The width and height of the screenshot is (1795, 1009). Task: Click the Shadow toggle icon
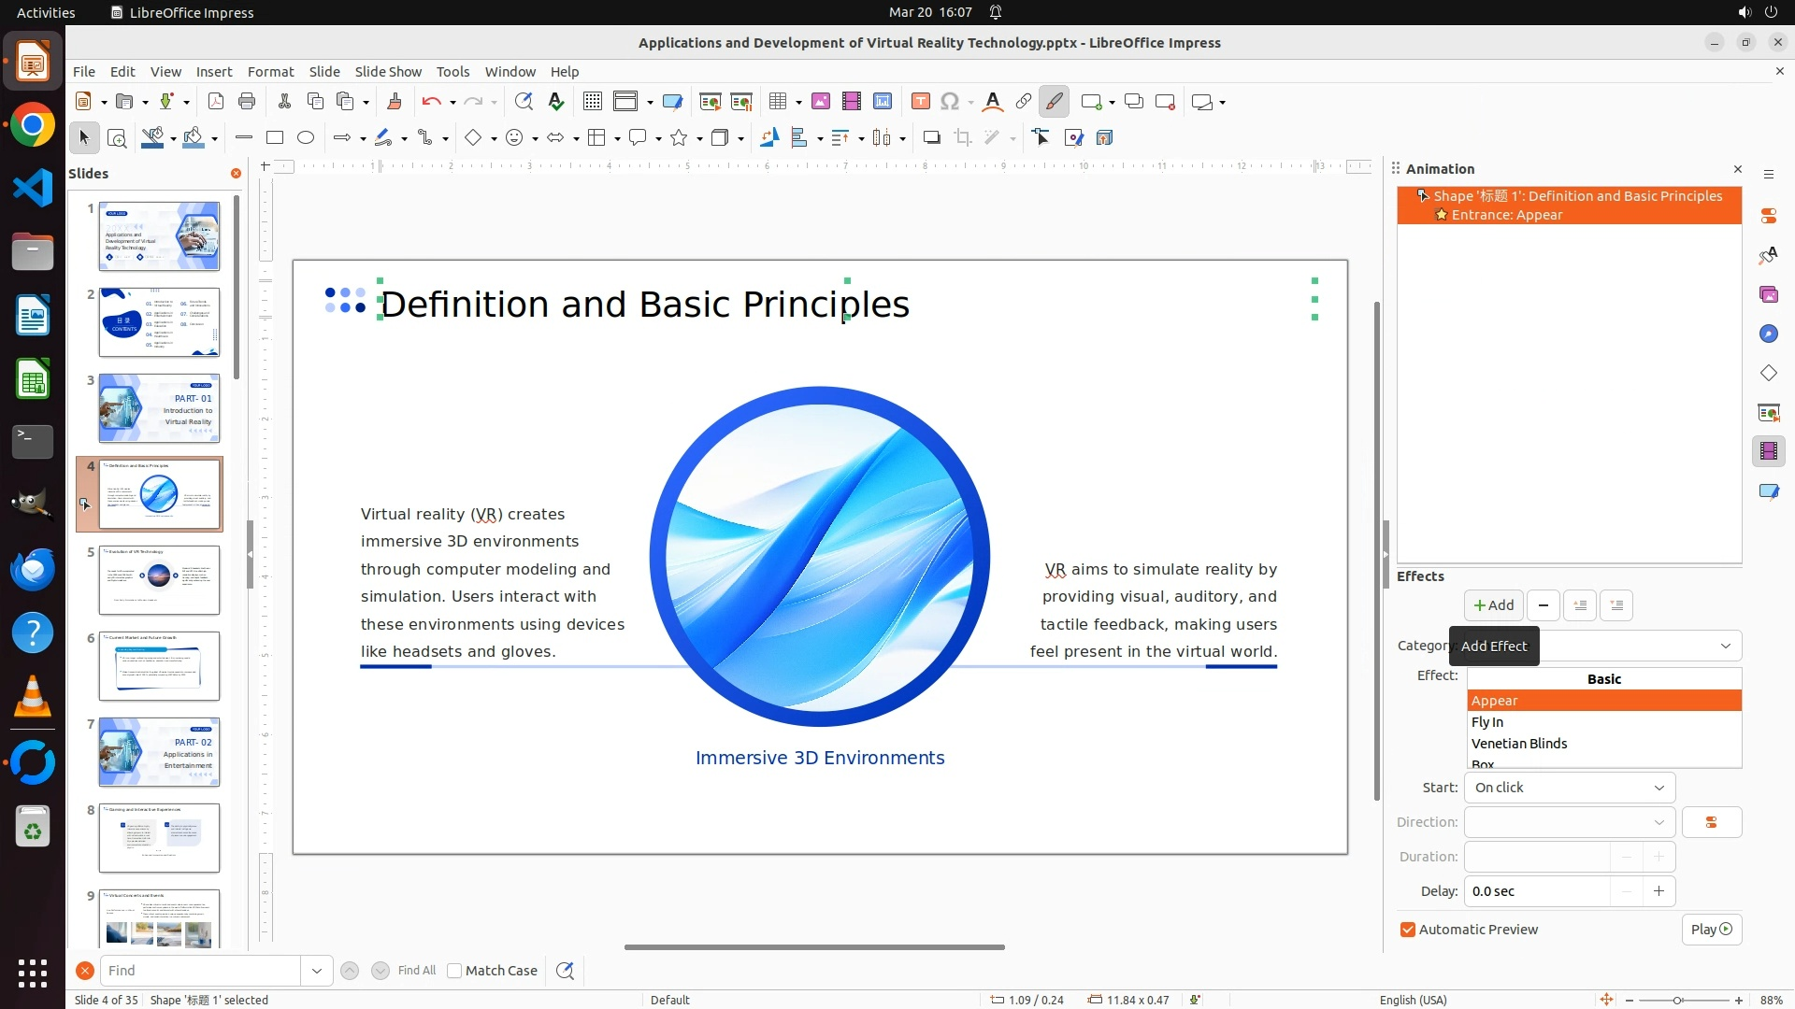tap(931, 138)
